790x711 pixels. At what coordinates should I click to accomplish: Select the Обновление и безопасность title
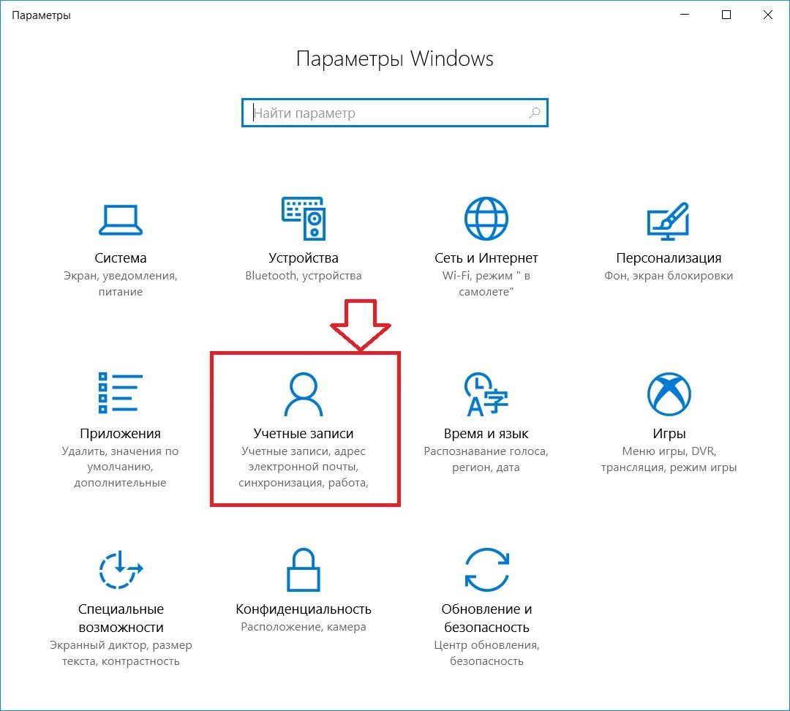point(486,618)
